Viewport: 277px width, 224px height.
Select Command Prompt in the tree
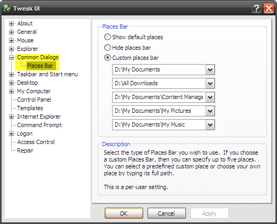click(39, 125)
